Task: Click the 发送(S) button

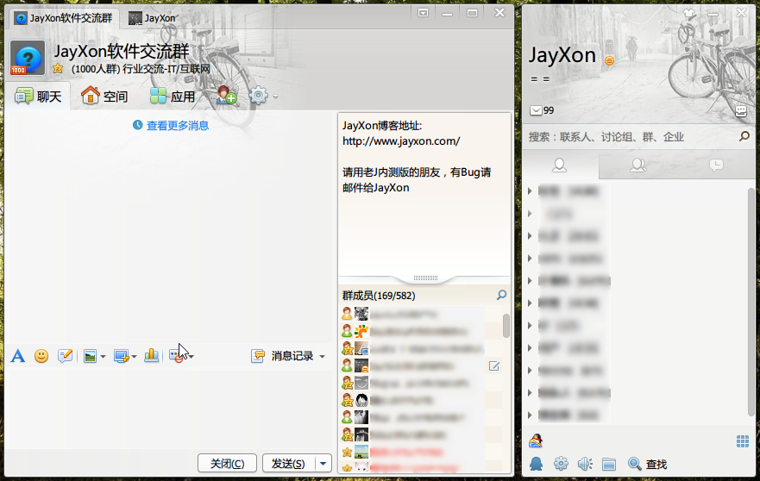Action: [288, 464]
